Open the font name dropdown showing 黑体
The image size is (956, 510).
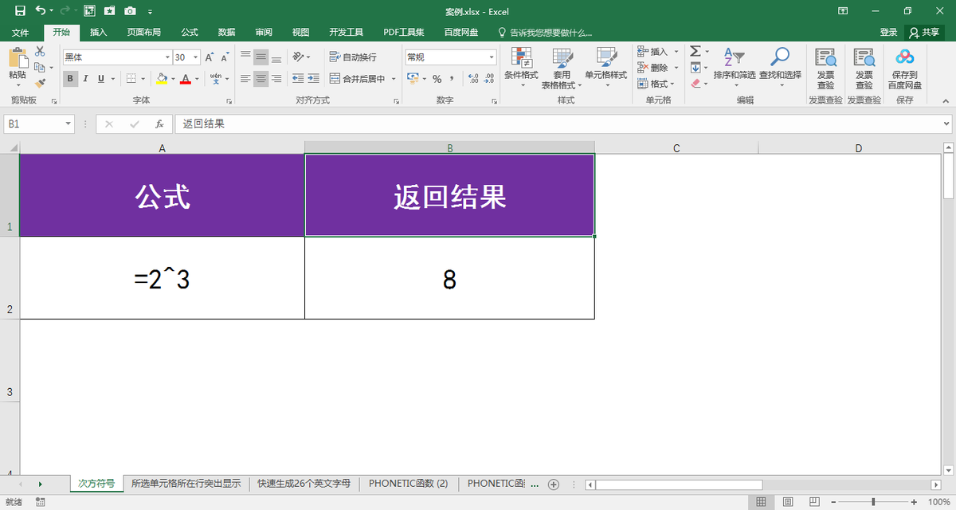pyautogui.click(x=167, y=57)
